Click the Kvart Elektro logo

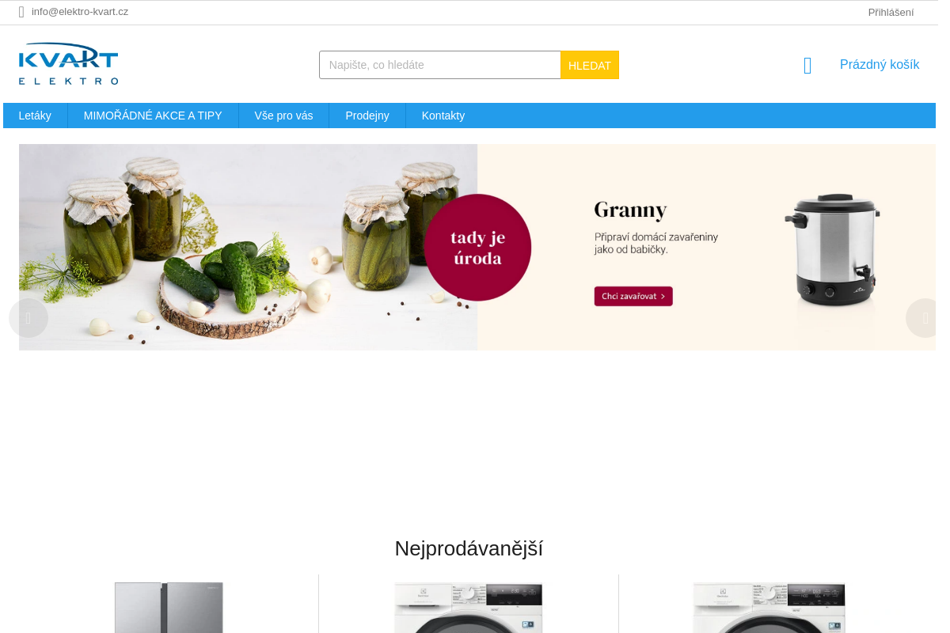click(69, 64)
